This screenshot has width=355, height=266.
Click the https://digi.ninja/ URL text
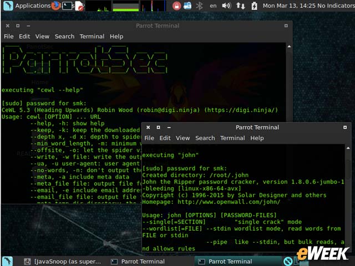(241, 110)
